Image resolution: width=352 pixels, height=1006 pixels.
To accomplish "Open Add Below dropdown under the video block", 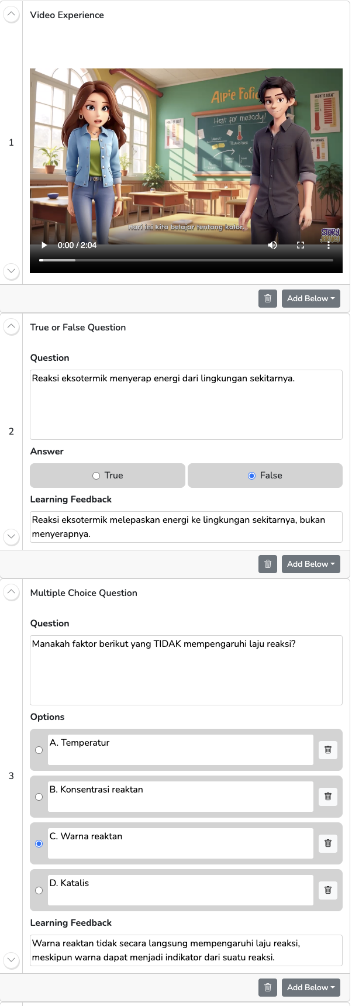I will 310,298.
